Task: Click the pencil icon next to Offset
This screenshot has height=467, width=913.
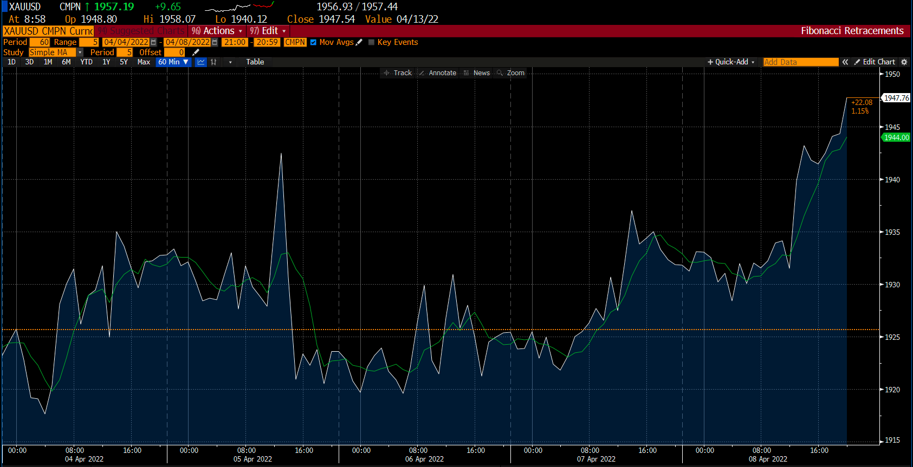Action: tap(196, 52)
